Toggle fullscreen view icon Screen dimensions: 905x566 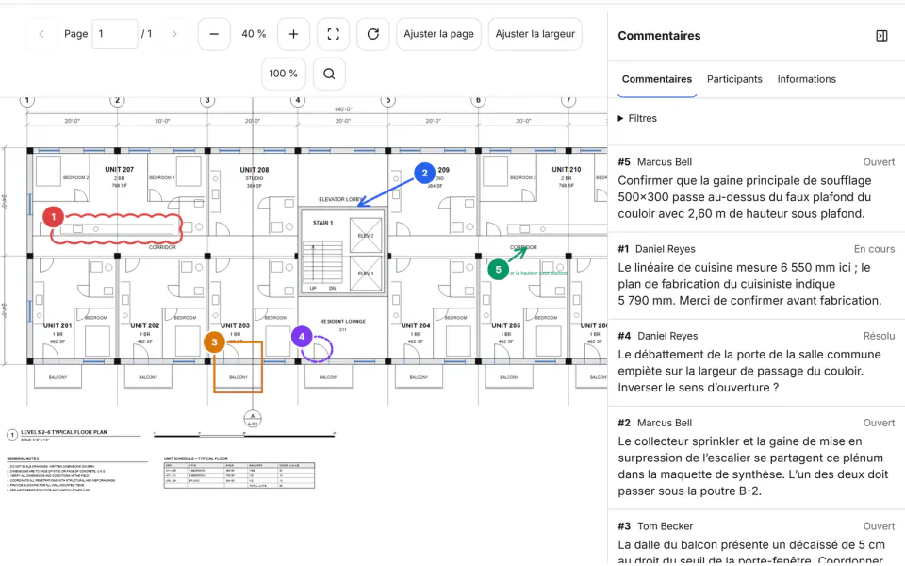333,34
